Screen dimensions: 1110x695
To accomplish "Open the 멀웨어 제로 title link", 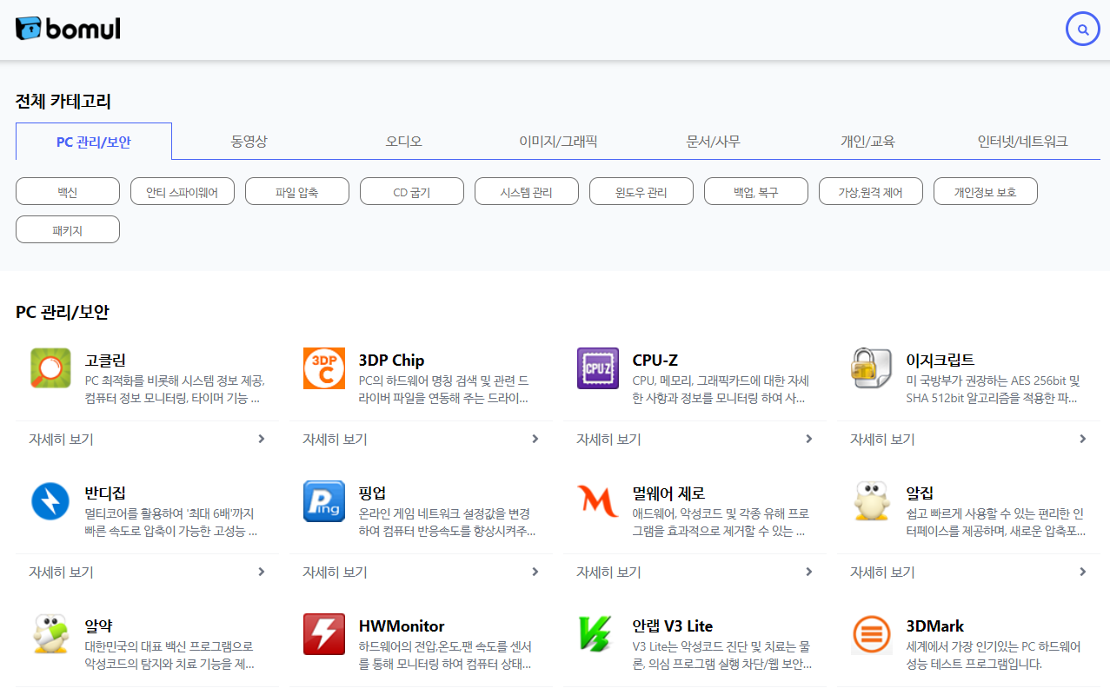I will click(668, 493).
